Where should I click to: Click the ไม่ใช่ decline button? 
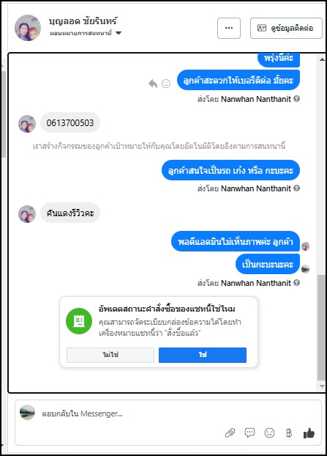(110, 355)
